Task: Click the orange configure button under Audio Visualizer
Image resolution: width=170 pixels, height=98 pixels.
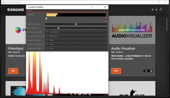Action: point(116,71)
